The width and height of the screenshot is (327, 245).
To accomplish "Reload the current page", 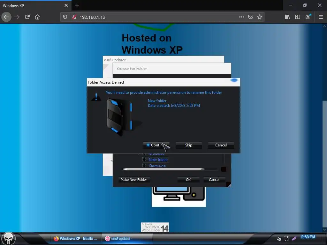I will coord(27,17).
